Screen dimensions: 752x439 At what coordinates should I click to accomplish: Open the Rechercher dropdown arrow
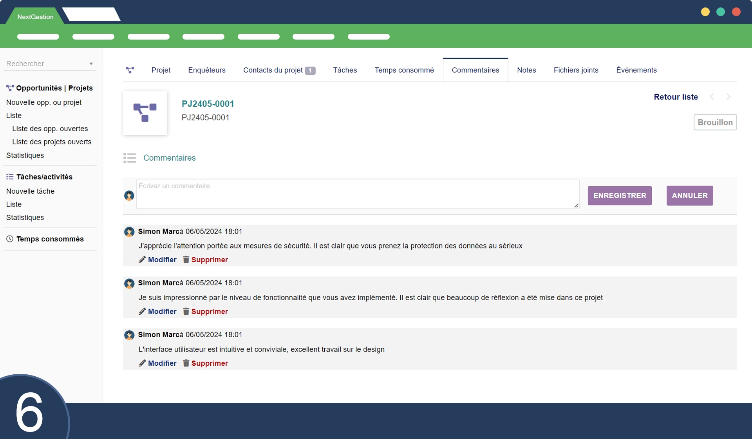(x=91, y=64)
